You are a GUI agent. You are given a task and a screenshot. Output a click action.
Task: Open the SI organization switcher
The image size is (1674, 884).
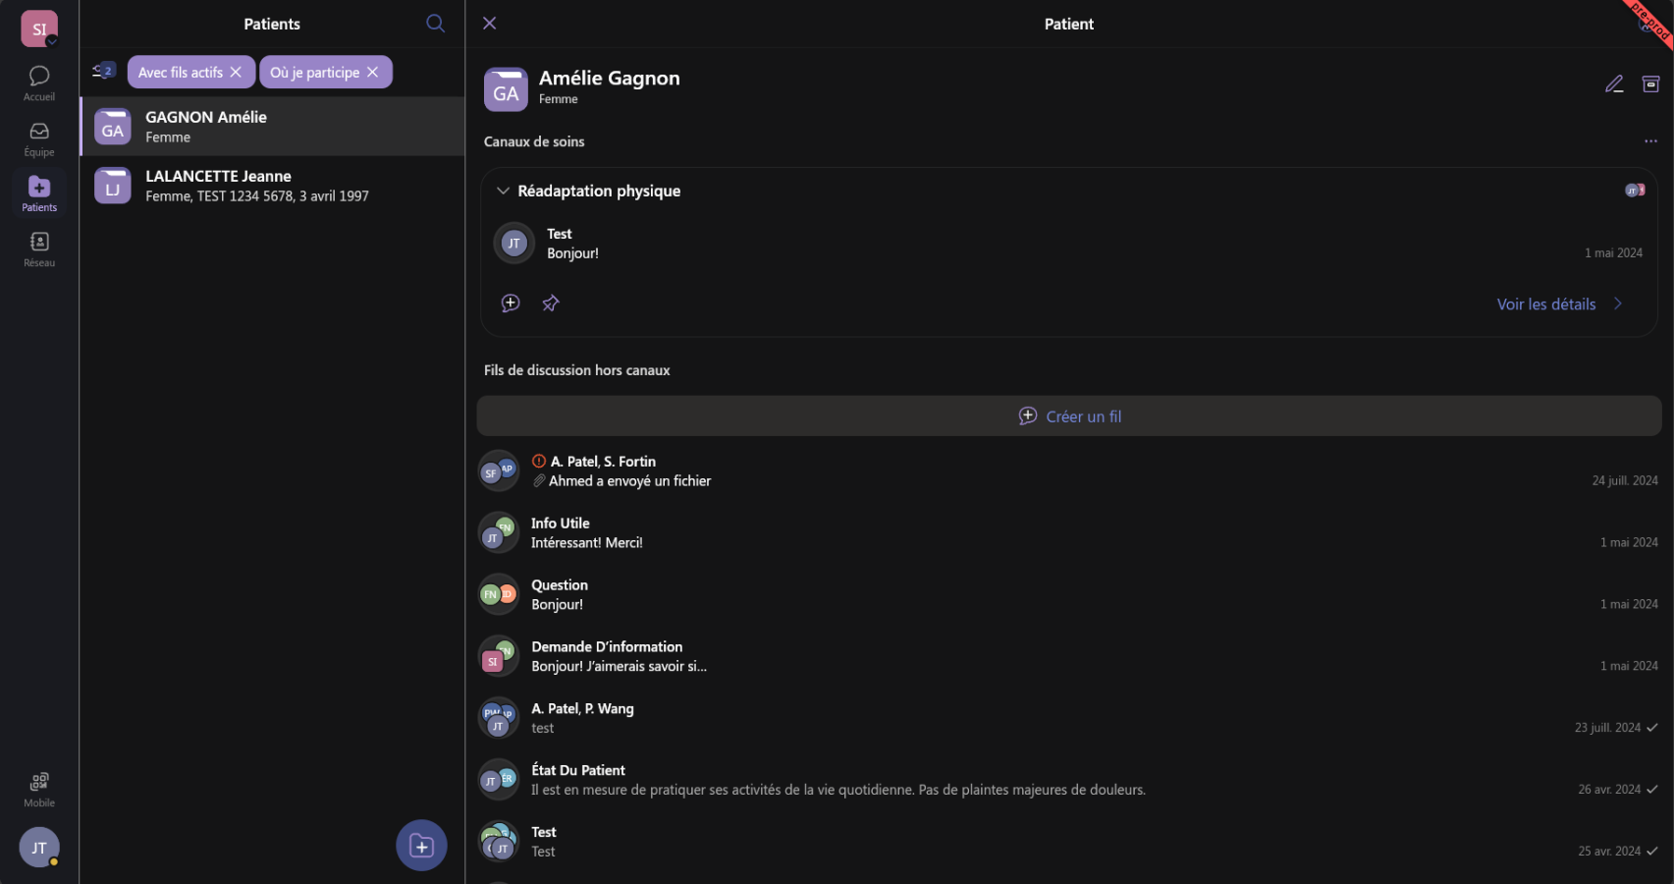click(x=39, y=28)
